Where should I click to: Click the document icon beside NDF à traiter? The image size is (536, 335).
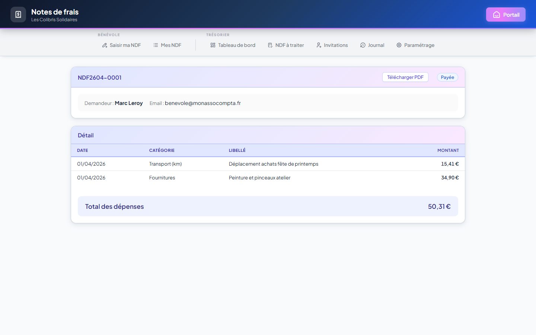(270, 45)
